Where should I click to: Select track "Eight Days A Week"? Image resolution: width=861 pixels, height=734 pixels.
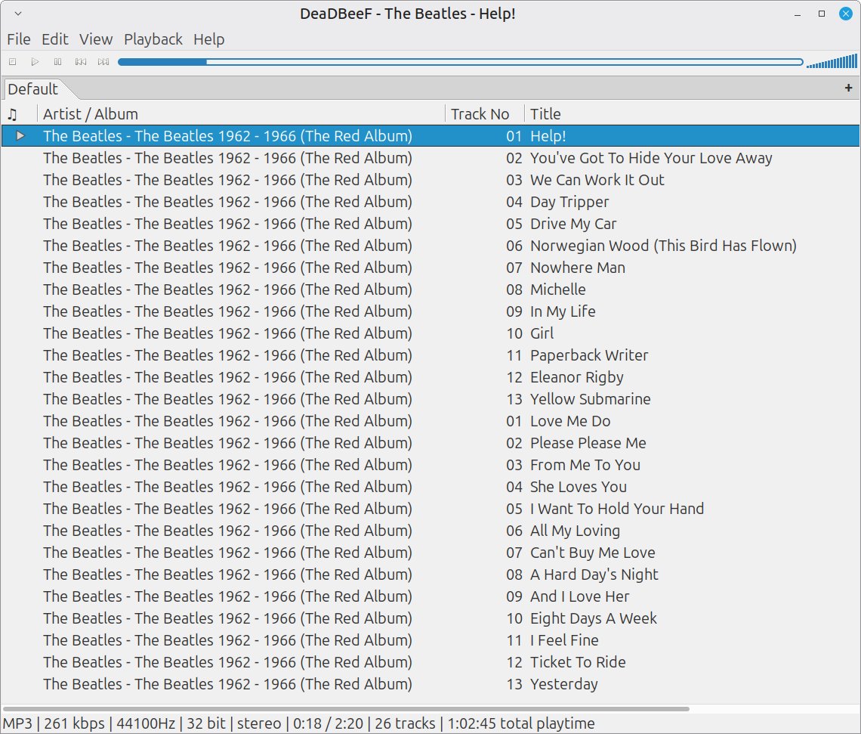coord(430,618)
